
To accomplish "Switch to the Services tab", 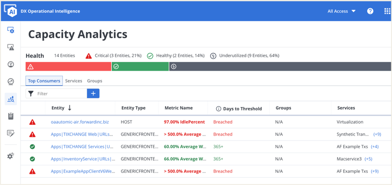I will (x=74, y=81).
